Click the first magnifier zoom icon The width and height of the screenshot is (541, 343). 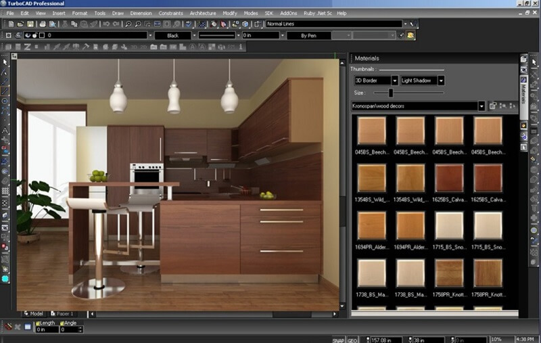(x=129, y=24)
